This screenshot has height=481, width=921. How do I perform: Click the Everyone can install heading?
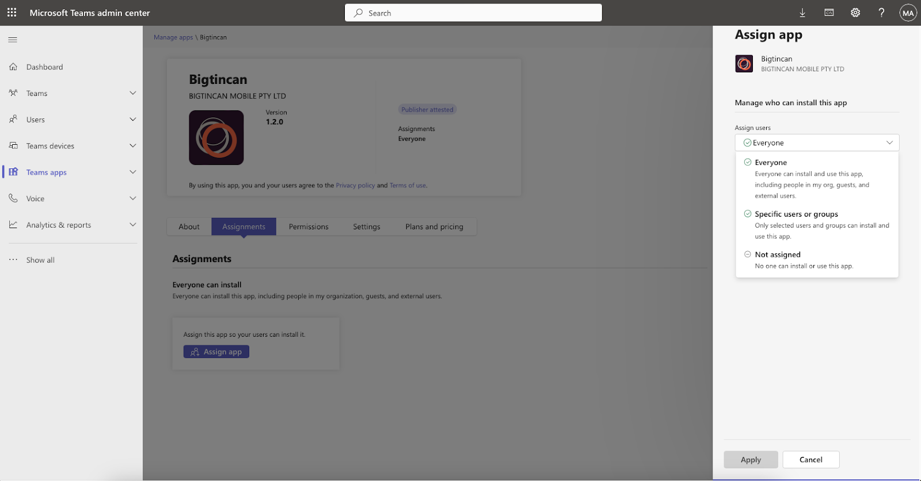tap(207, 284)
